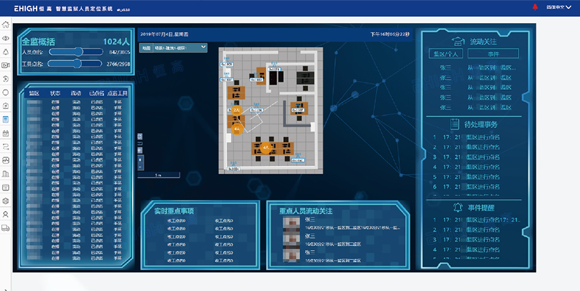Click the 全监概括 panel title

pyautogui.click(x=38, y=41)
